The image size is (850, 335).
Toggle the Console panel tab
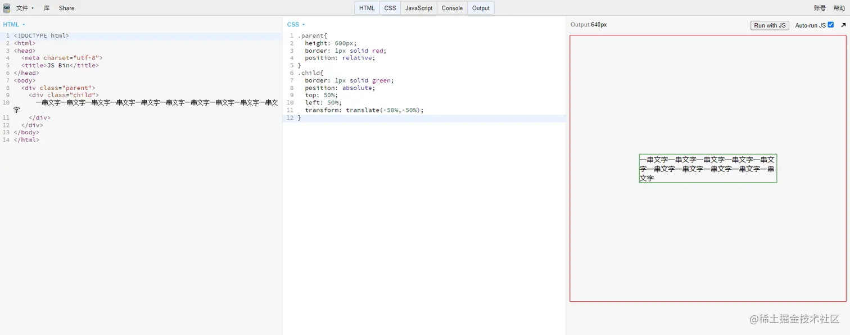coord(452,8)
